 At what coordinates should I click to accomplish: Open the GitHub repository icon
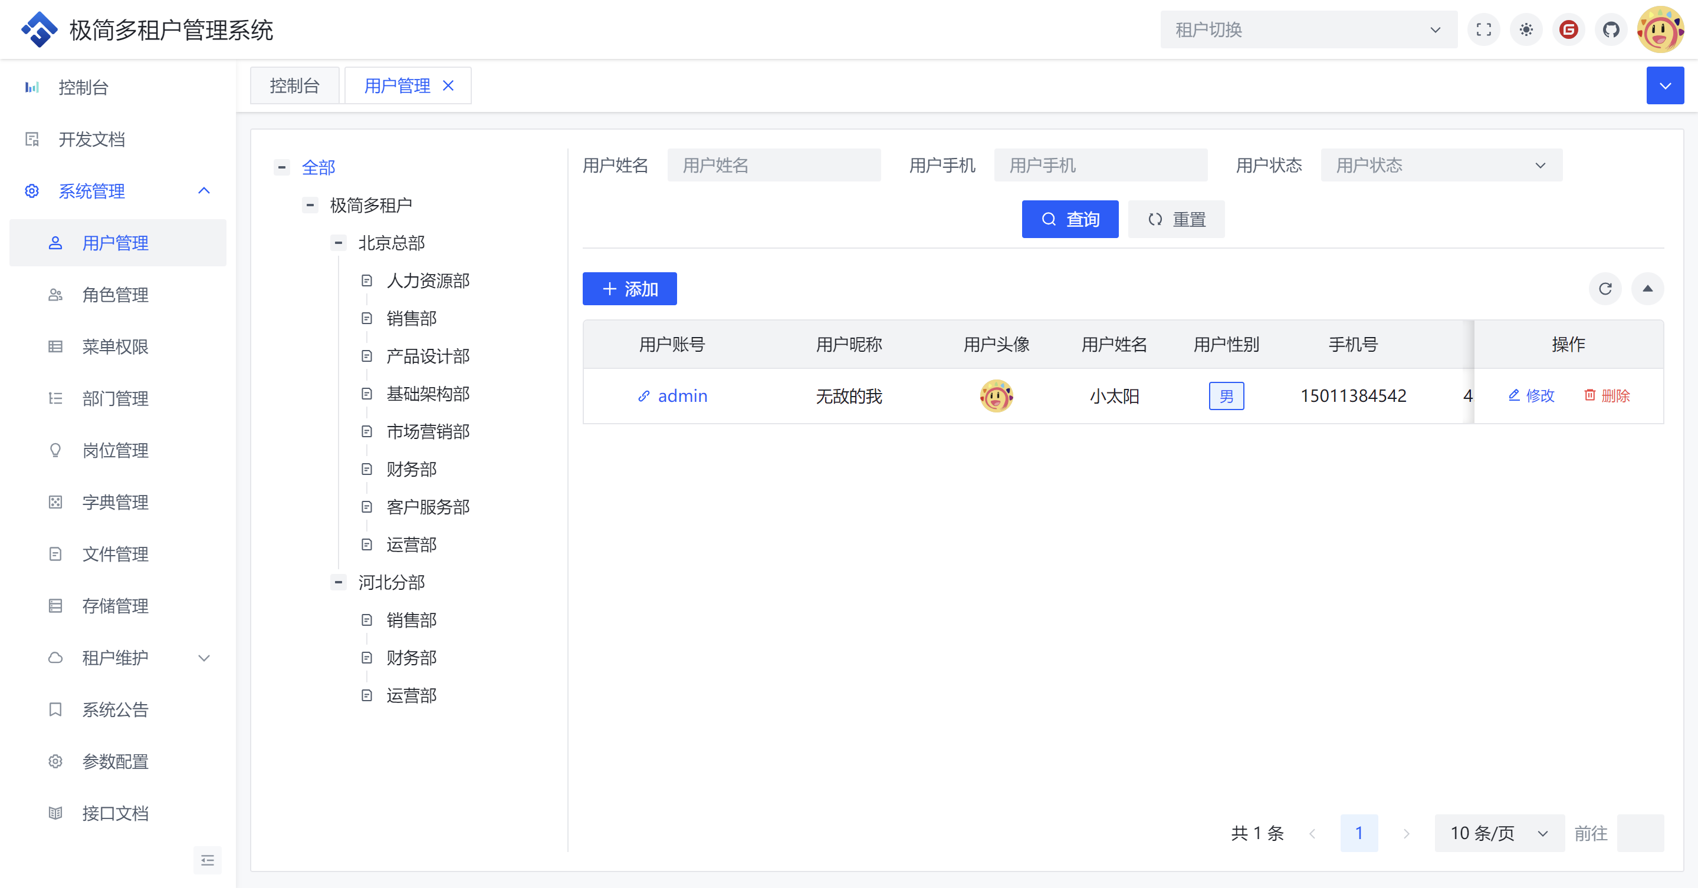click(1611, 29)
